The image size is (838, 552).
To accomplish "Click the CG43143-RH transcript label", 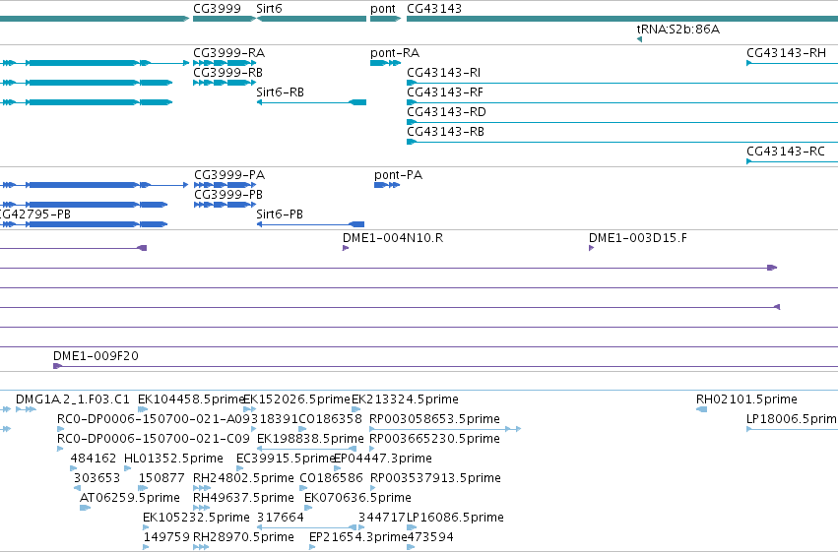I will click(x=786, y=53).
